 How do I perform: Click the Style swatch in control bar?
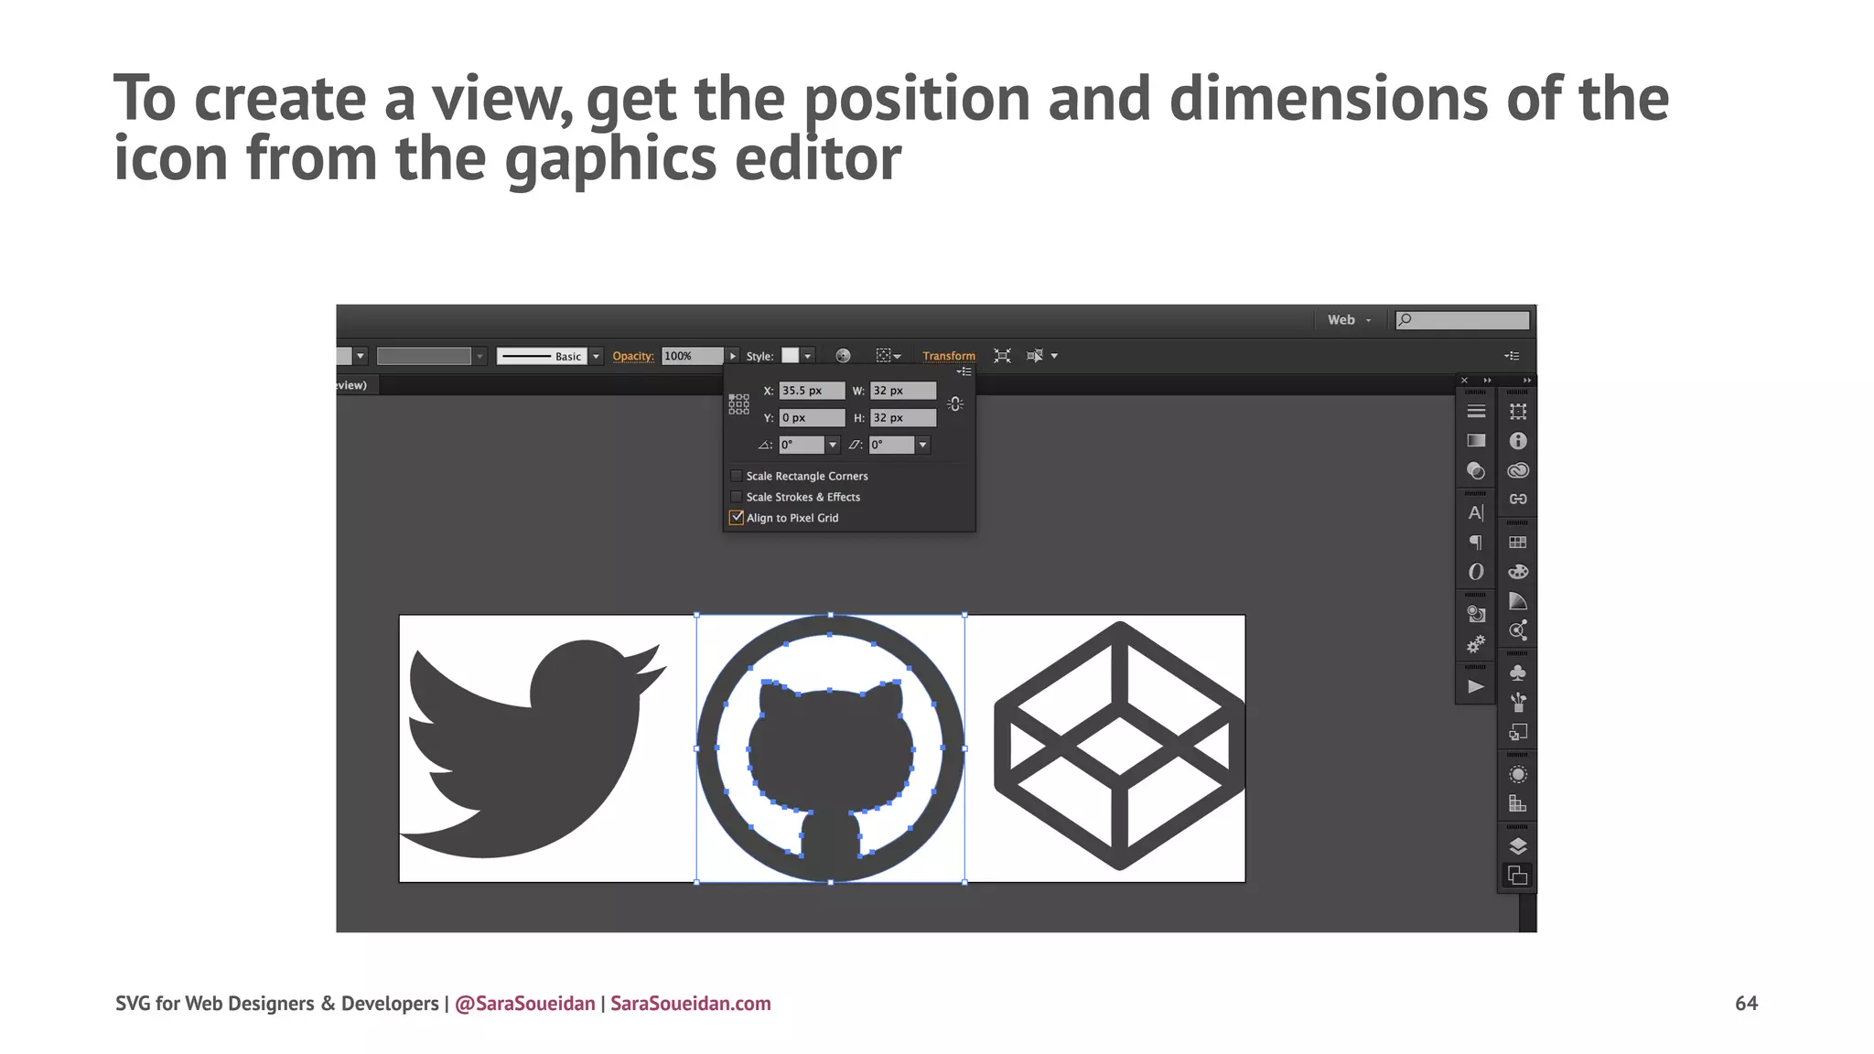791,356
